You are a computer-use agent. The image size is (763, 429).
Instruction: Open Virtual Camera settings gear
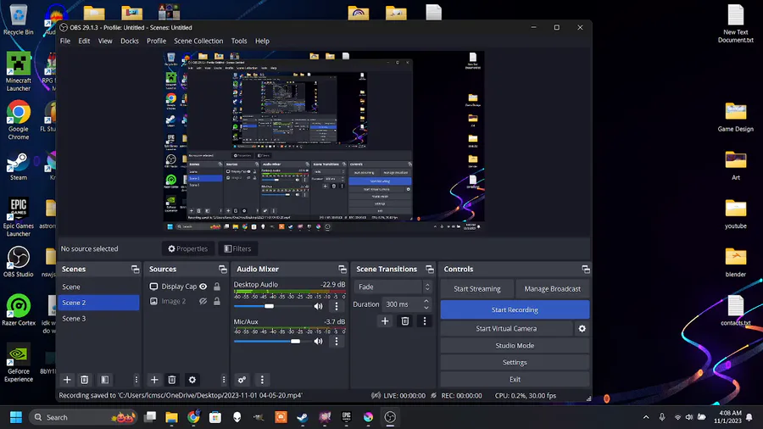582,328
